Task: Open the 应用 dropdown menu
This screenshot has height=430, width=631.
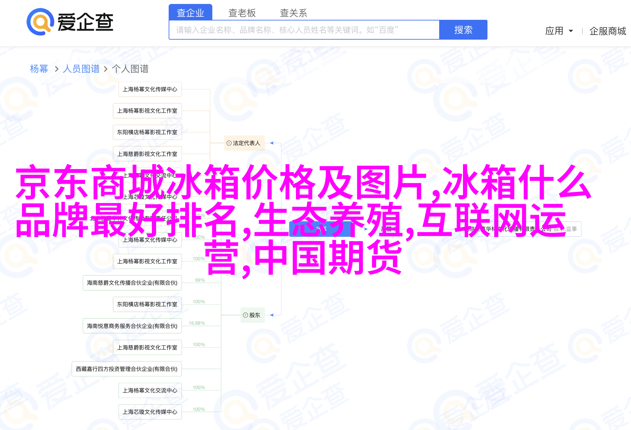Action: pyautogui.click(x=559, y=31)
